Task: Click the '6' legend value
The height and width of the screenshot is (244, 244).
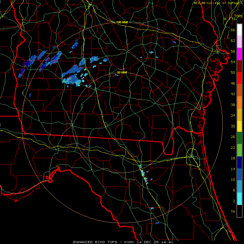Action: coord(234,190)
